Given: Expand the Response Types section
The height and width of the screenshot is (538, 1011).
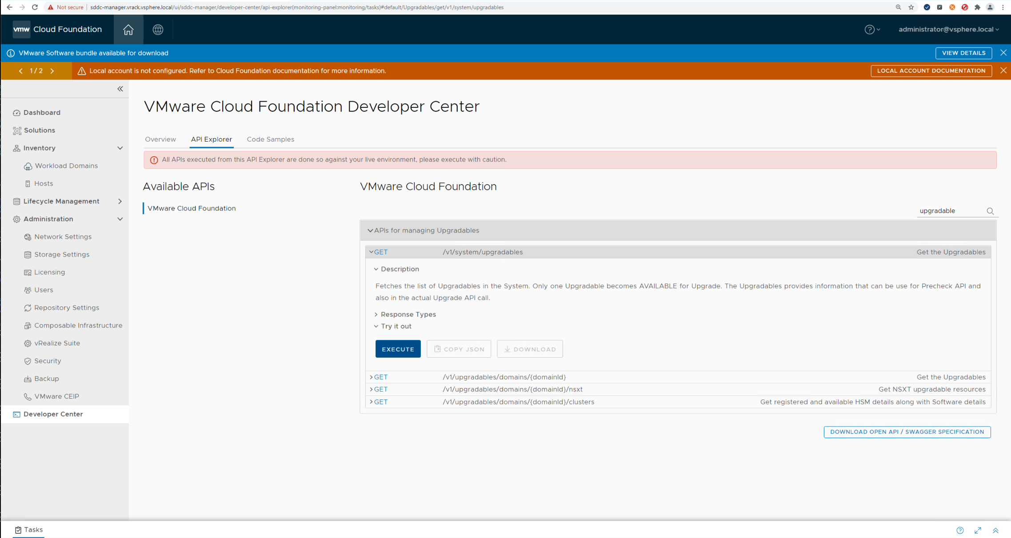Looking at the screenshot, I should [x=376, y=314].
